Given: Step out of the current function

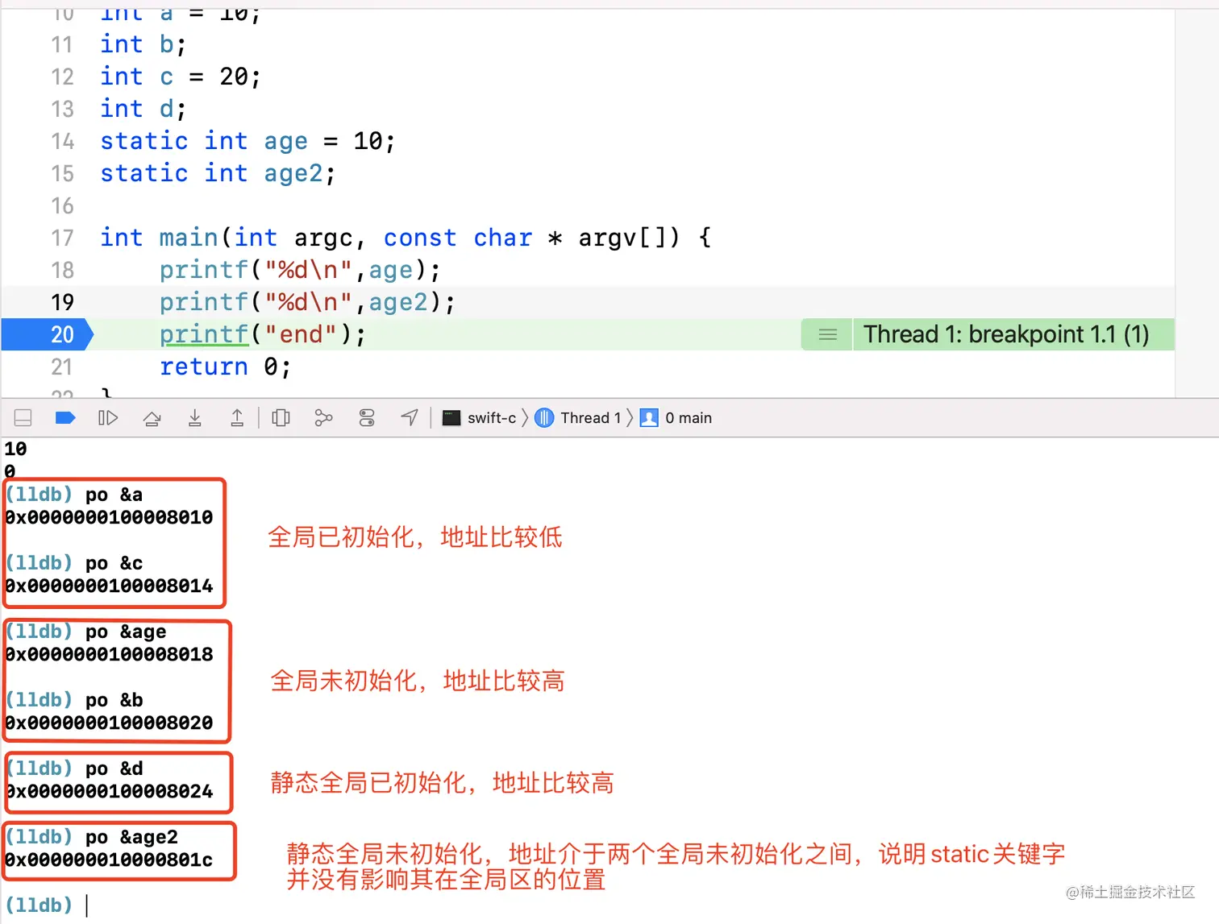Looking at the screenshot, I should [x=237, y=417].
